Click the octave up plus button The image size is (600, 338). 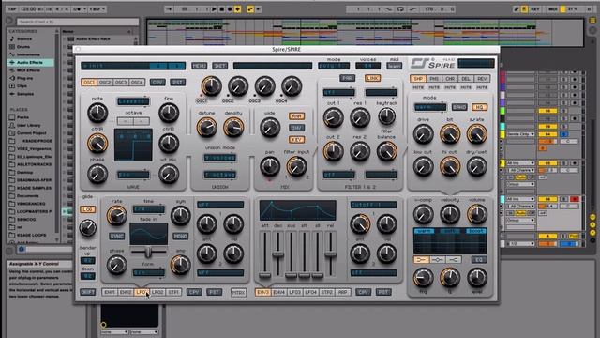(x=142, y=121)
